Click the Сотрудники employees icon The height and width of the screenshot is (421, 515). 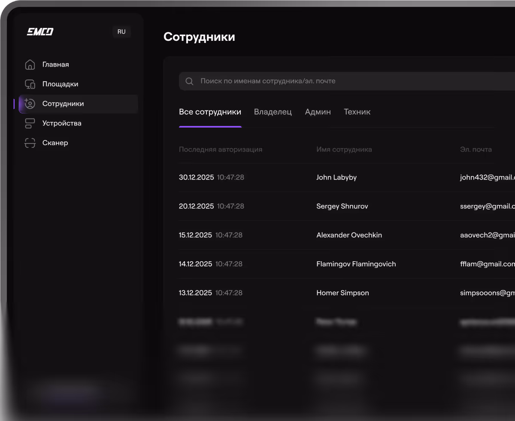pos(30,104)
